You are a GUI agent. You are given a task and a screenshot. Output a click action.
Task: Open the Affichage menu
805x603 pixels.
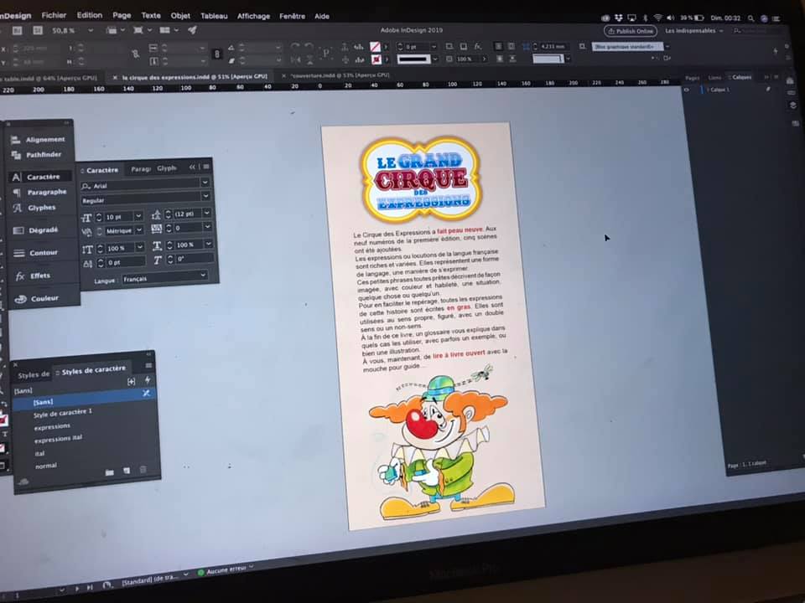pyautogui.click(x=253, y=17)
